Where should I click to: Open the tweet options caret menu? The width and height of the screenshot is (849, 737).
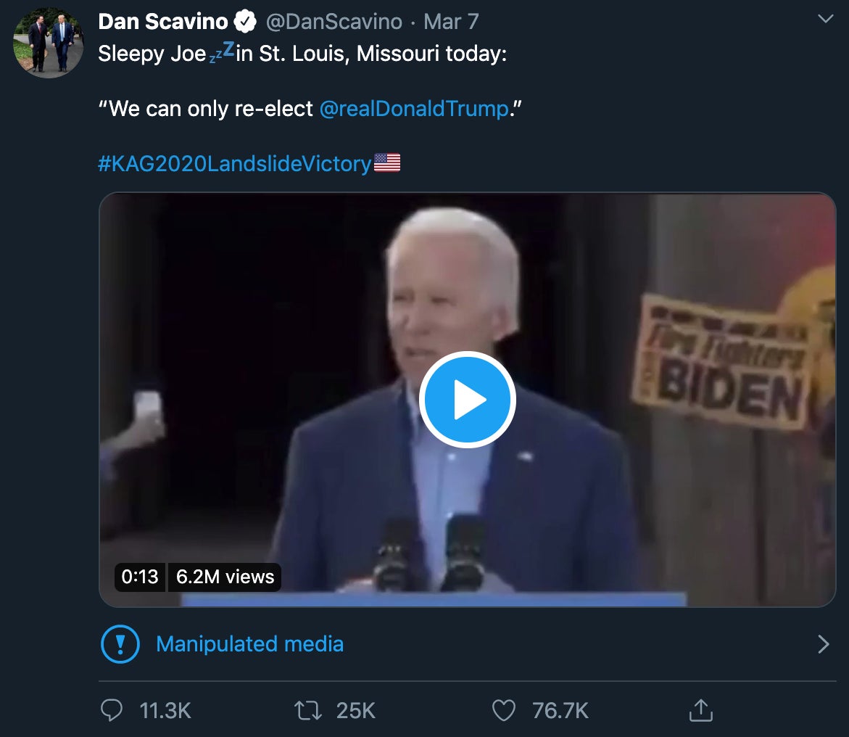(825, 20)
